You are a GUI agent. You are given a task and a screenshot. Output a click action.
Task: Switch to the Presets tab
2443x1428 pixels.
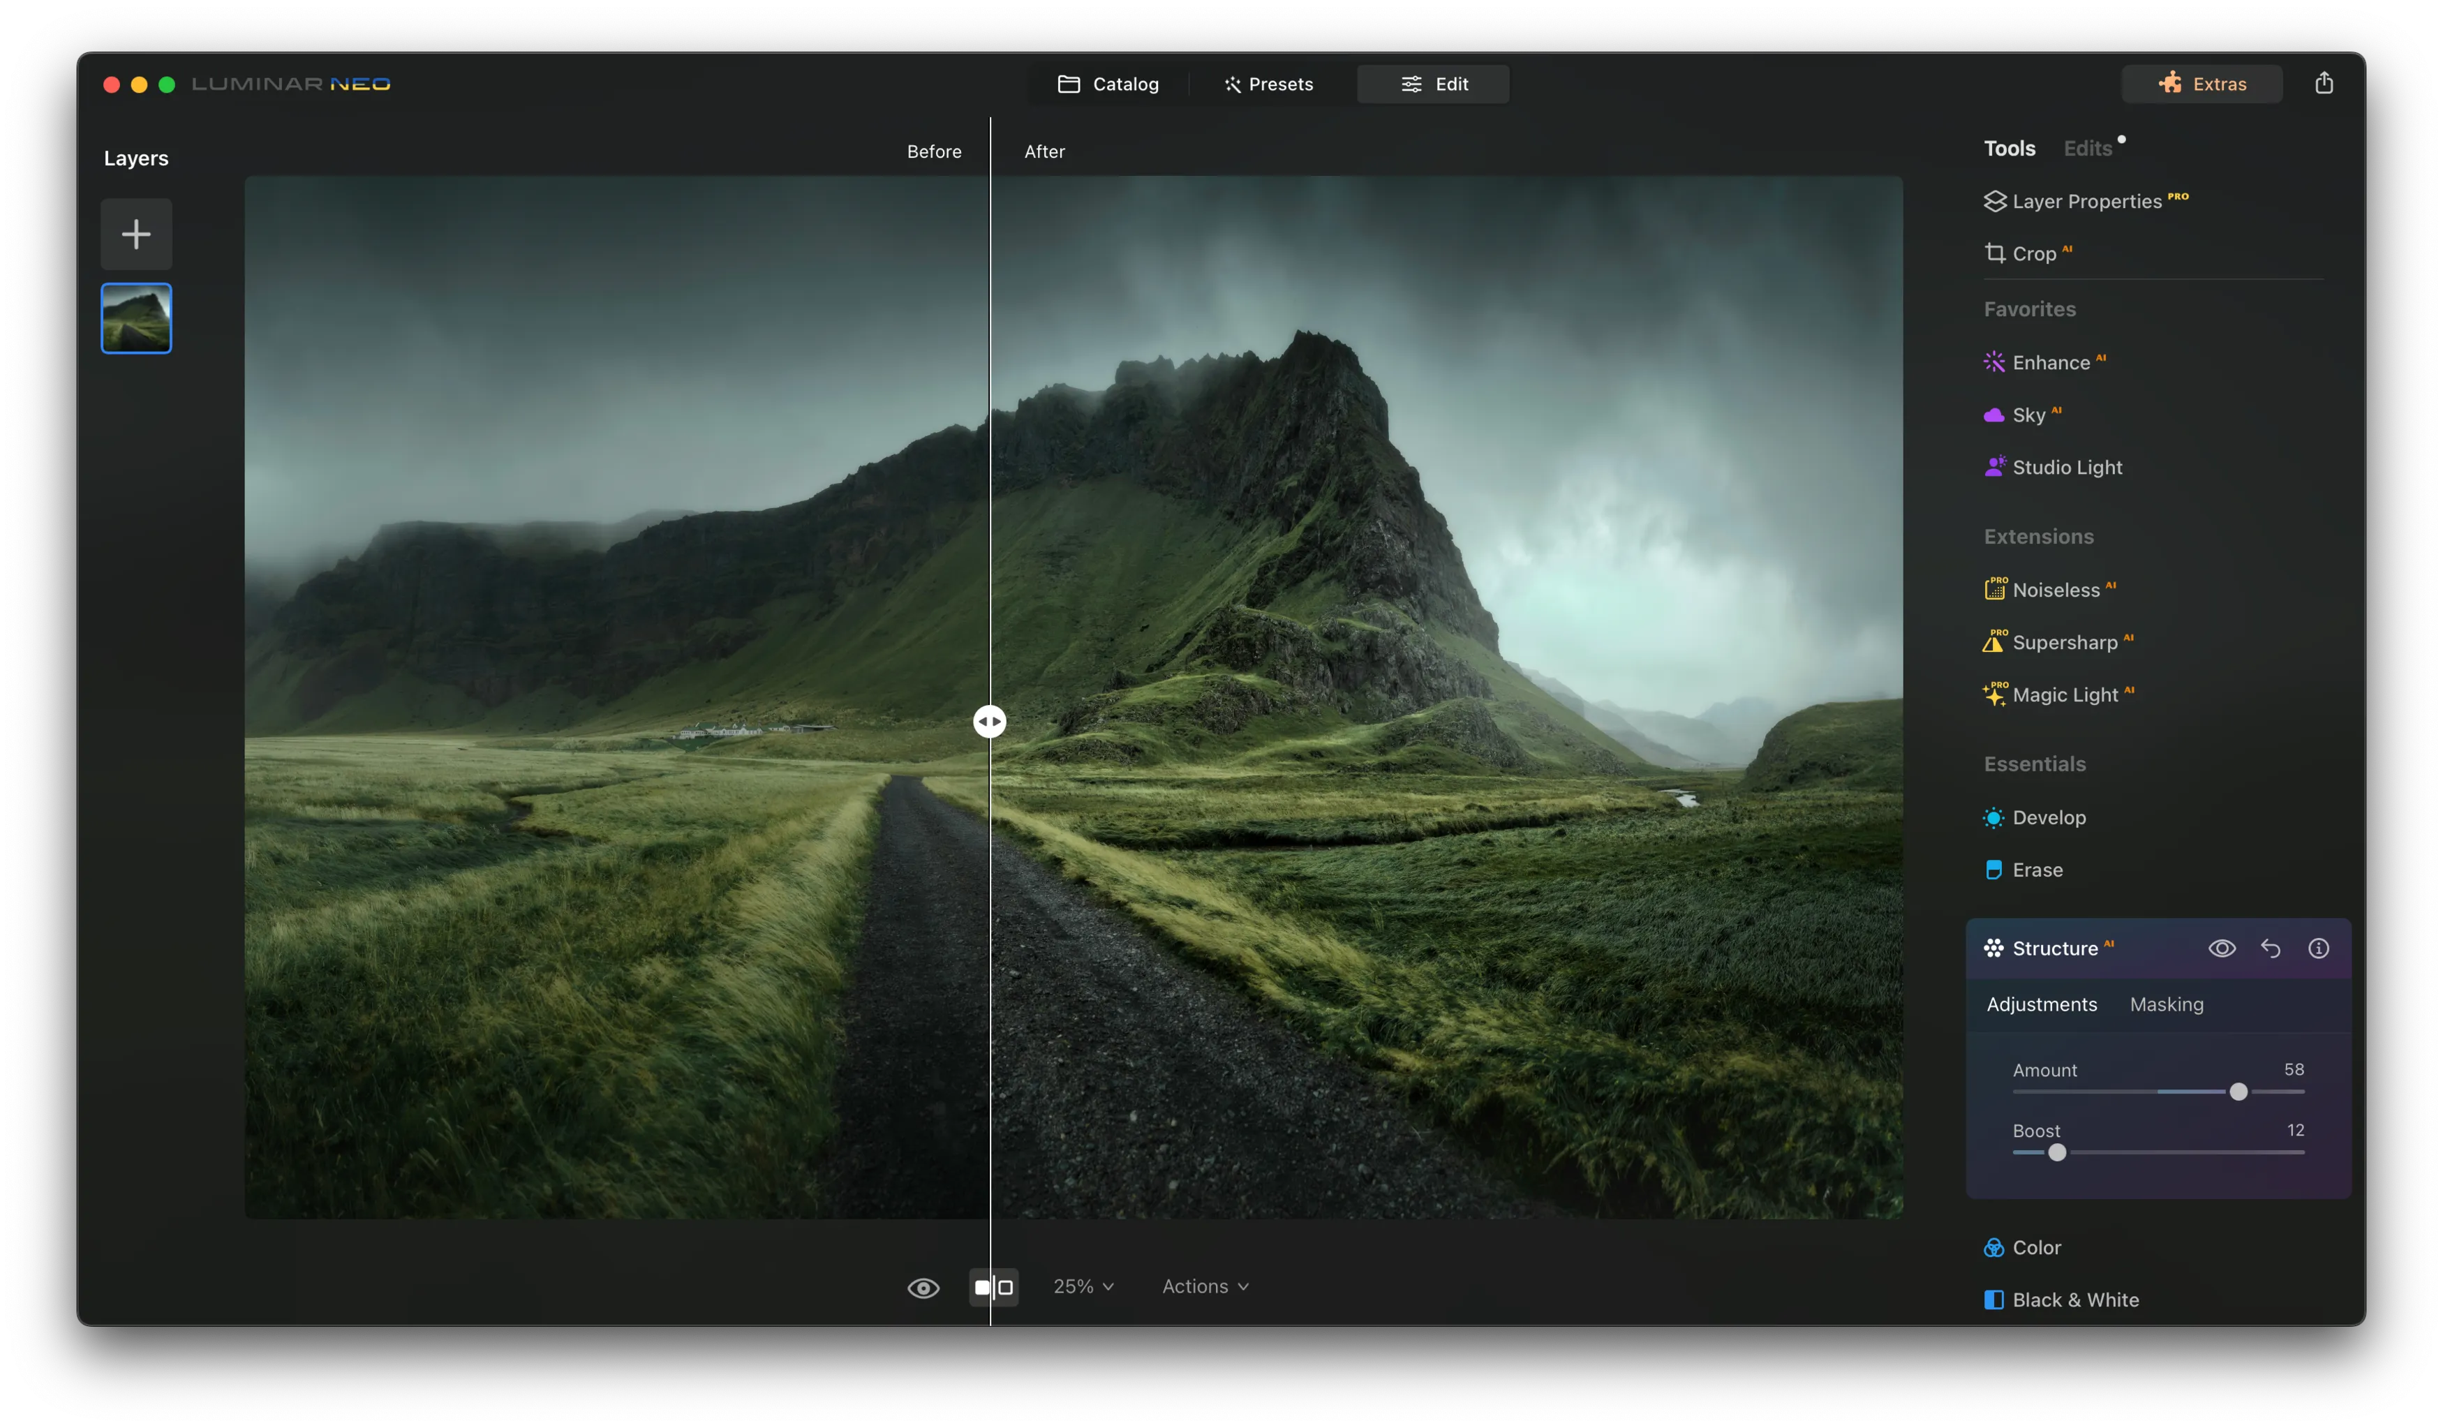coord(1268,84)
